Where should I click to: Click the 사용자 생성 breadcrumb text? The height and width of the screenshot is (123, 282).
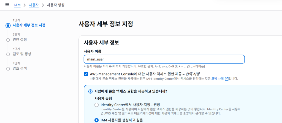56,5
